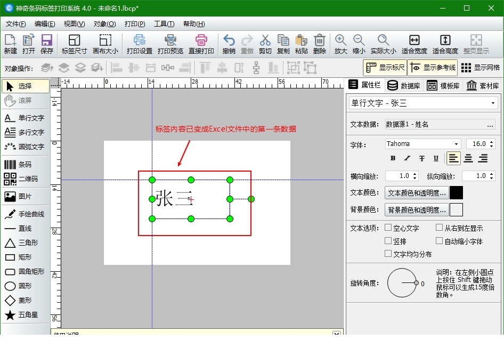Select the 二维码 QR code tool
Screen dimensions: 504x348
pyautogui.click(x=25, y=179)
